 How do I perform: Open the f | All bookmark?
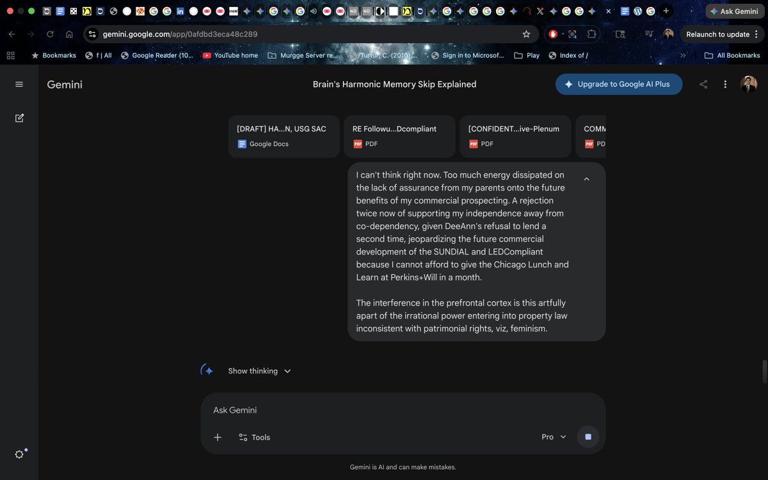tap(99, 56)
